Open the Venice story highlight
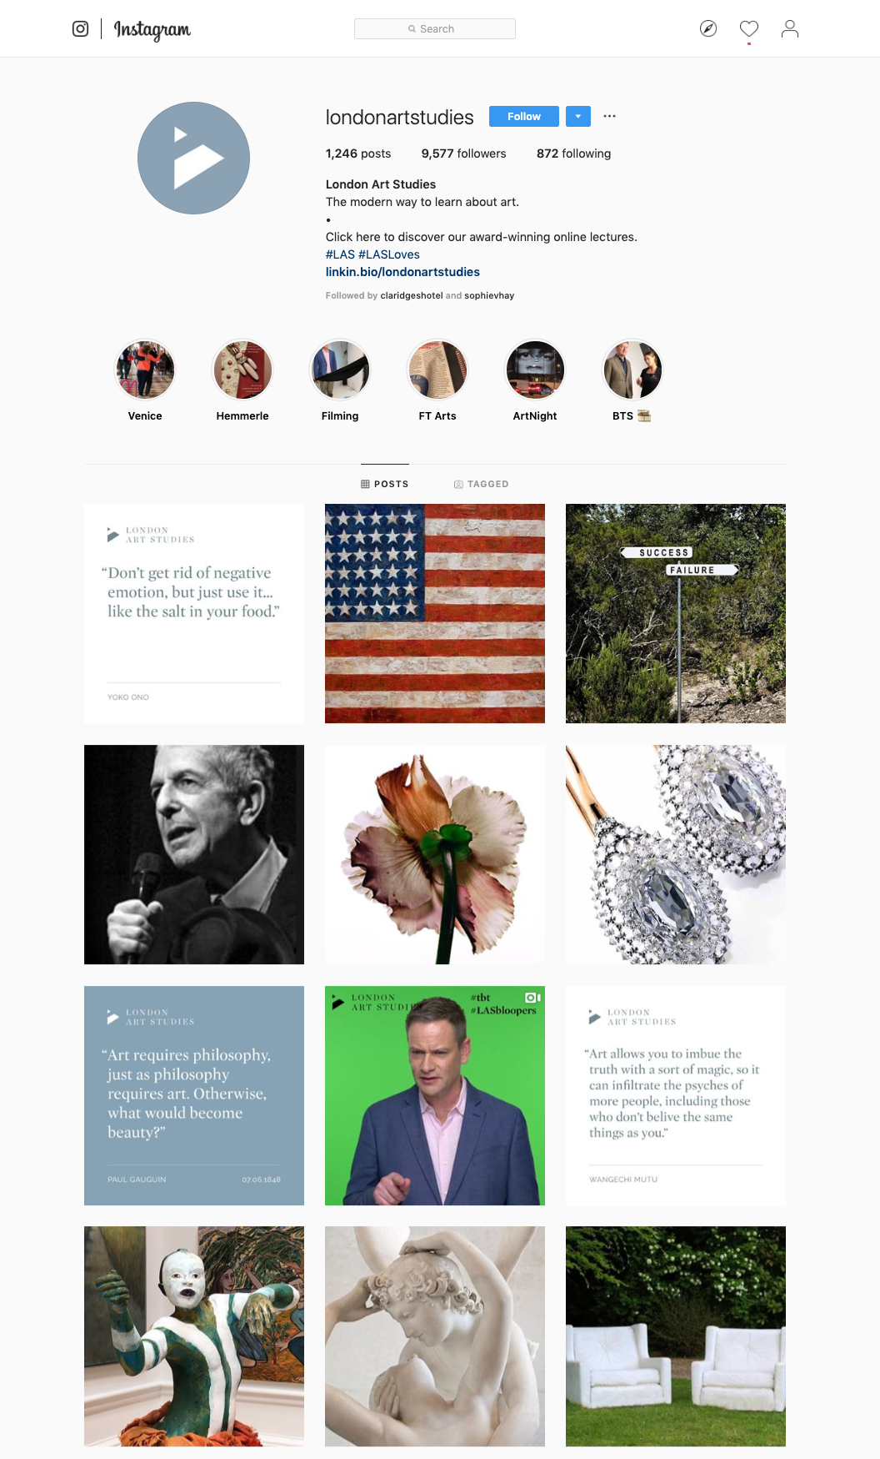The height and width of the screenshot is (1459, 880). click(145, 370)
